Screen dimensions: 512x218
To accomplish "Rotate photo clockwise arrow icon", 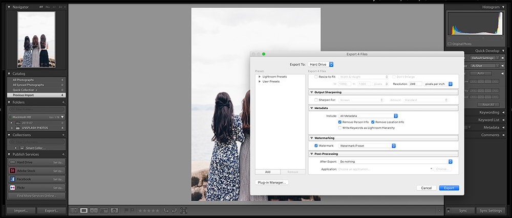I will click(x=174, y=210).
